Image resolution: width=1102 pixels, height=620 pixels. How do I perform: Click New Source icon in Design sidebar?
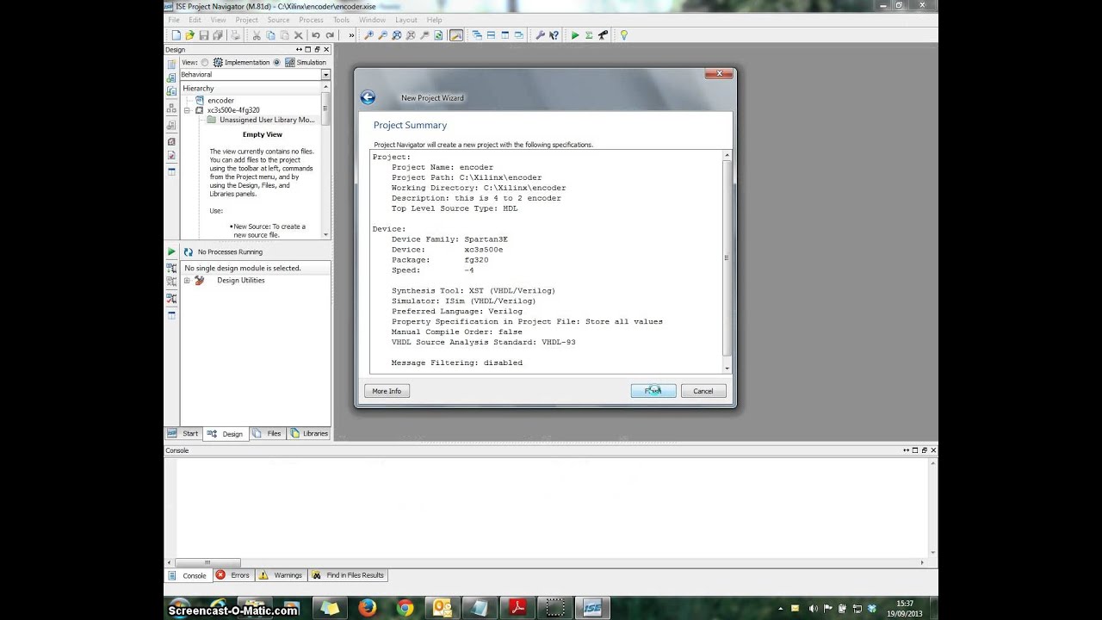tap(171, 65)
